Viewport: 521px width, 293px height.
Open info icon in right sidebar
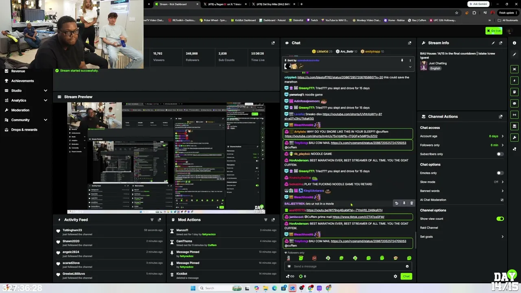(x=514, y=43)
